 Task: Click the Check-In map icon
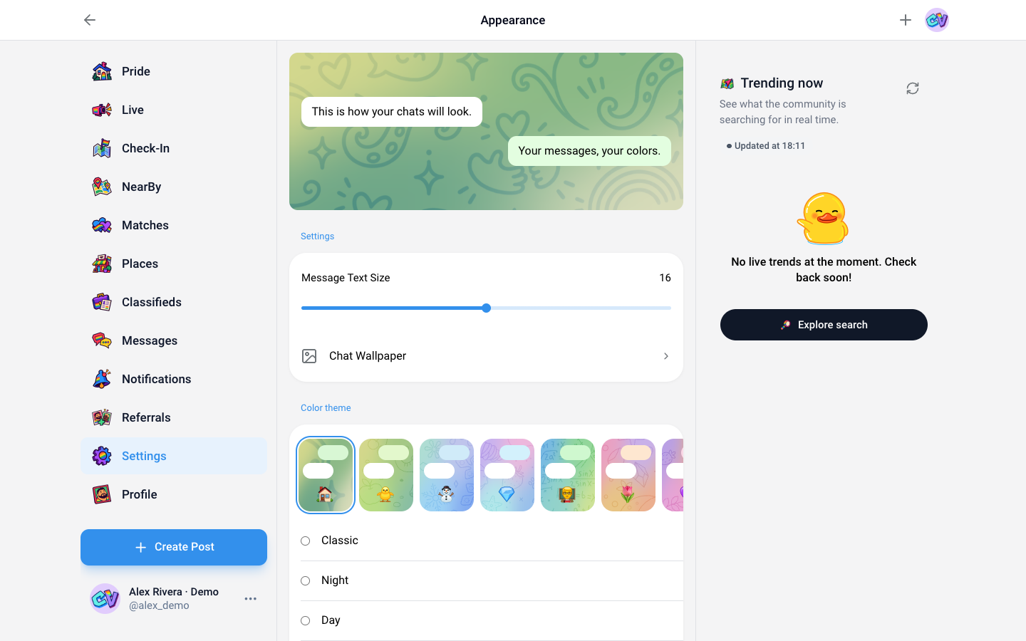tap(102, 148)
